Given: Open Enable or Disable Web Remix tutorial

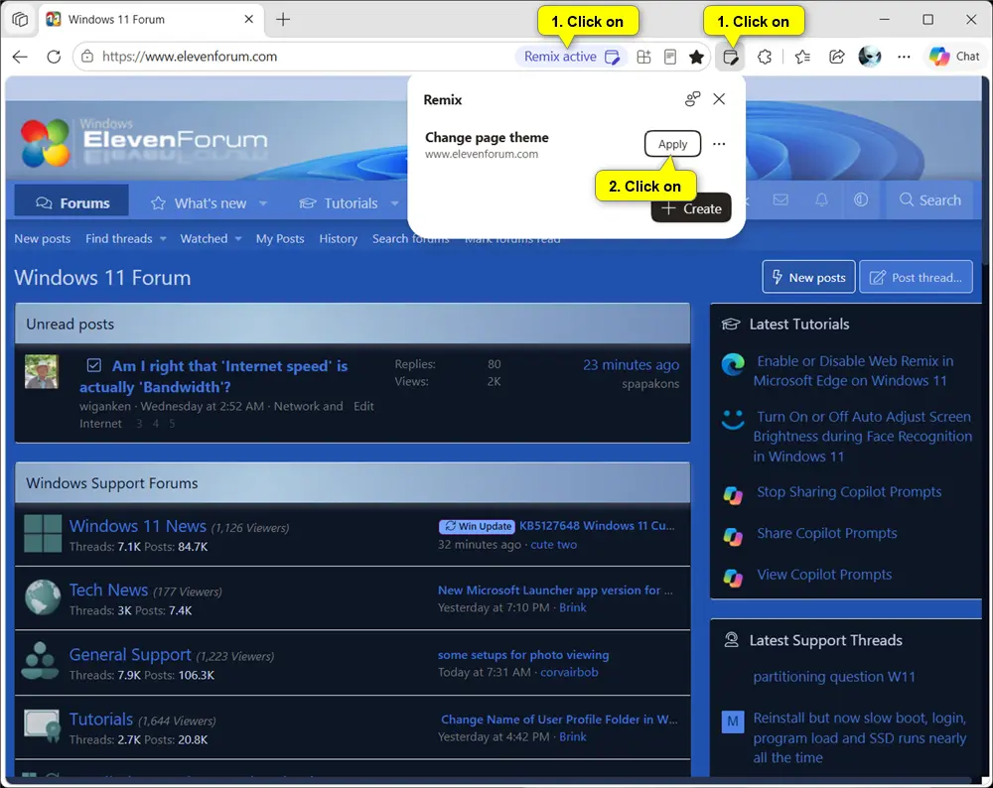Looking at the screenshot, I should point(853,371).
